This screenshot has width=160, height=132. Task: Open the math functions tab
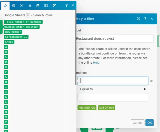[22, 5]
